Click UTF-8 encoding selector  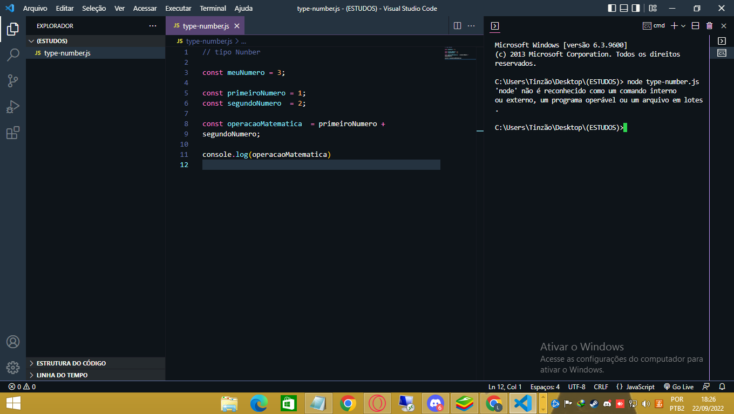tap(576, 387)
